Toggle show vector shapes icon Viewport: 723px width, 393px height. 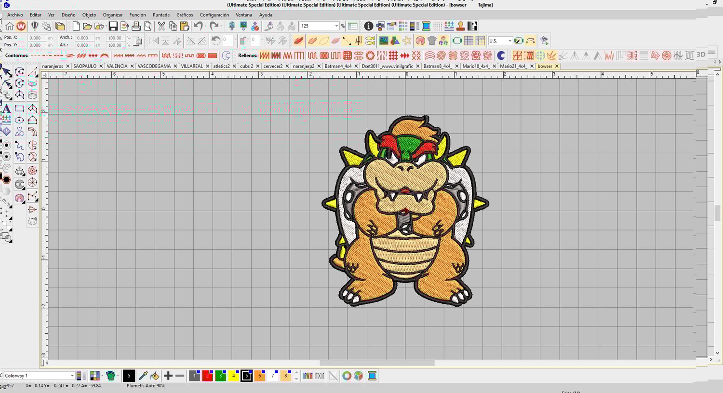[395, 41]
